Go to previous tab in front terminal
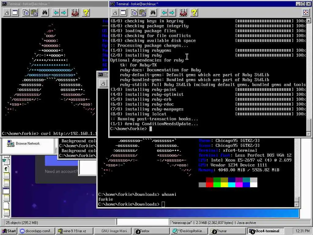Screen dimensions: 313x235 point(164,13)
